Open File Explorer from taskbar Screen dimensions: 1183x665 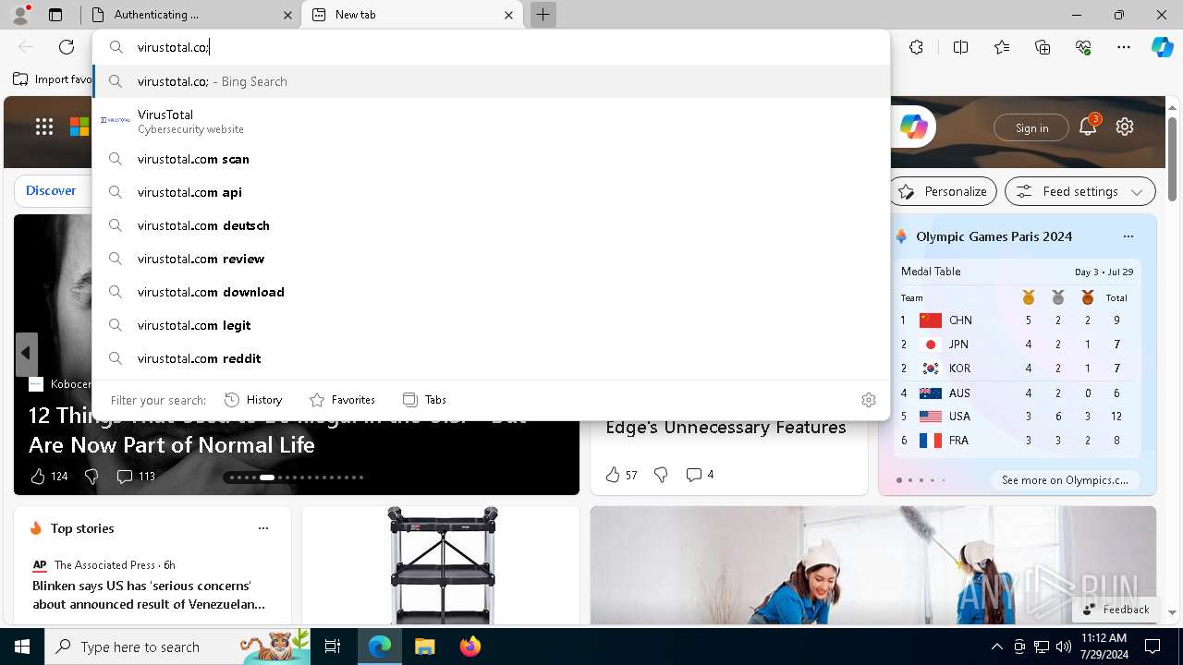(x=425, y=647)
